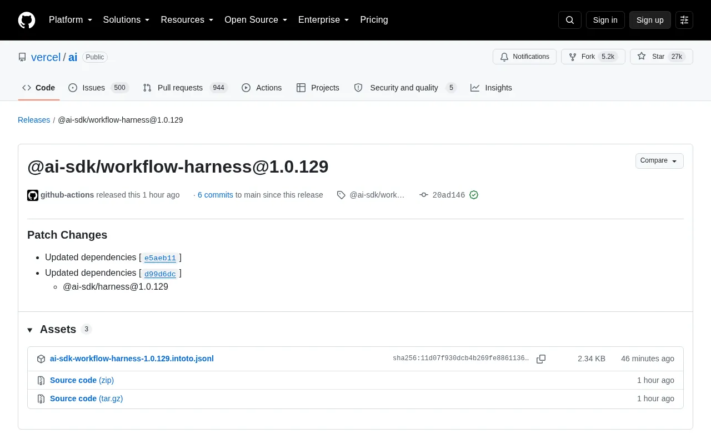711x444 pixels.
Task: Open the Code tab
Action: (x=39, y=88)
